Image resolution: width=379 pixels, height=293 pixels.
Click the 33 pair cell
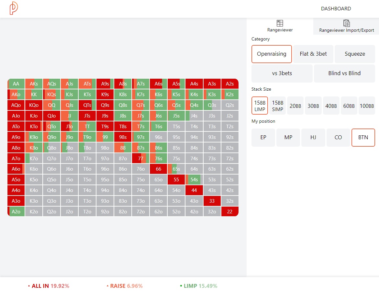tap(212, 201)
